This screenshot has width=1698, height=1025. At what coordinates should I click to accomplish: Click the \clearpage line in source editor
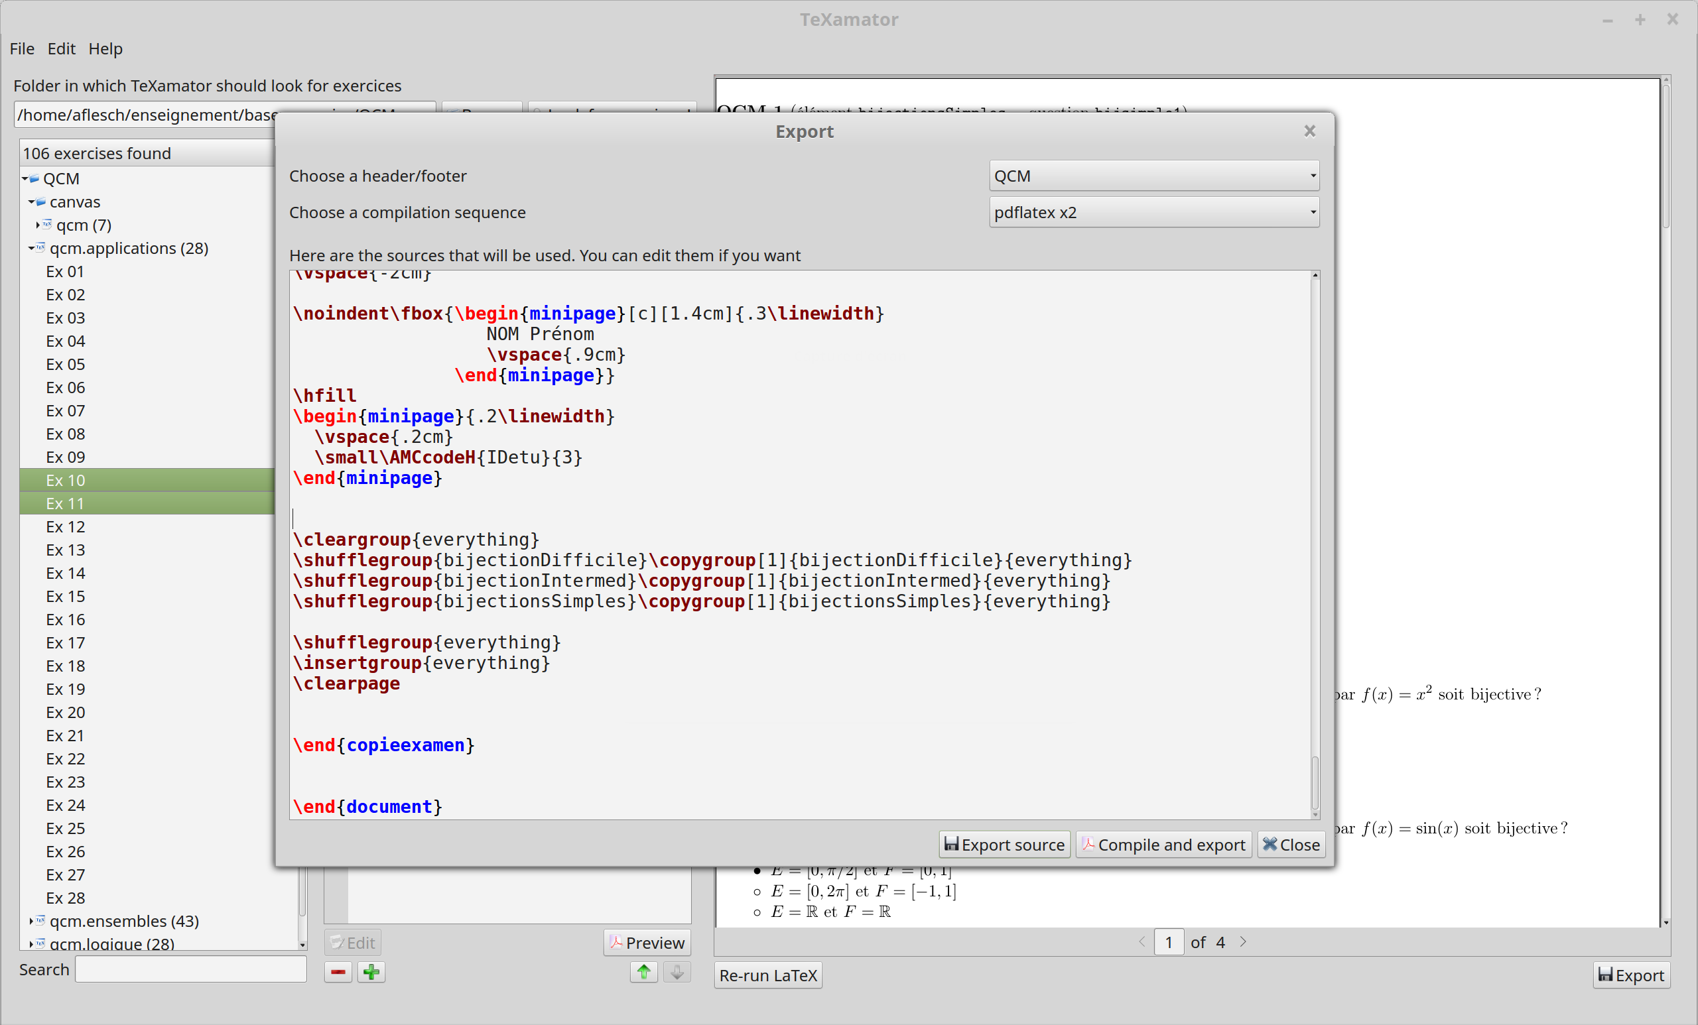(347, 684)
